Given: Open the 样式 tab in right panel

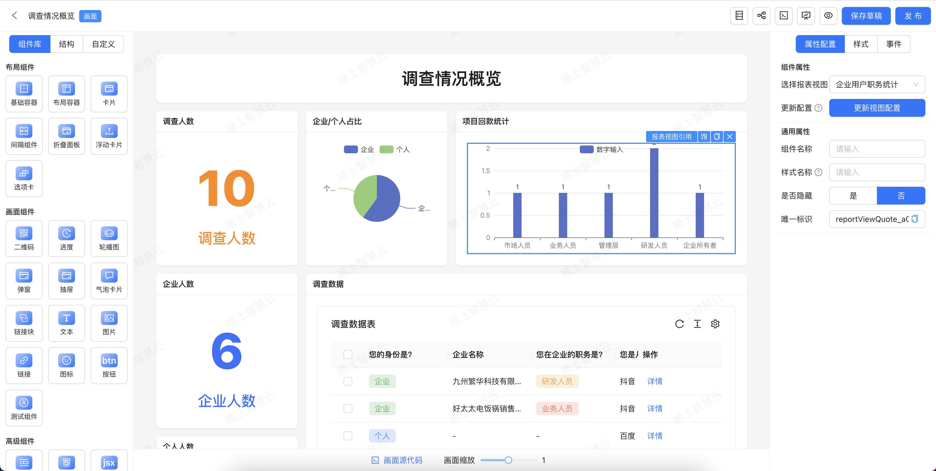Looking at the screenshot, I should [x=860, y=44].
